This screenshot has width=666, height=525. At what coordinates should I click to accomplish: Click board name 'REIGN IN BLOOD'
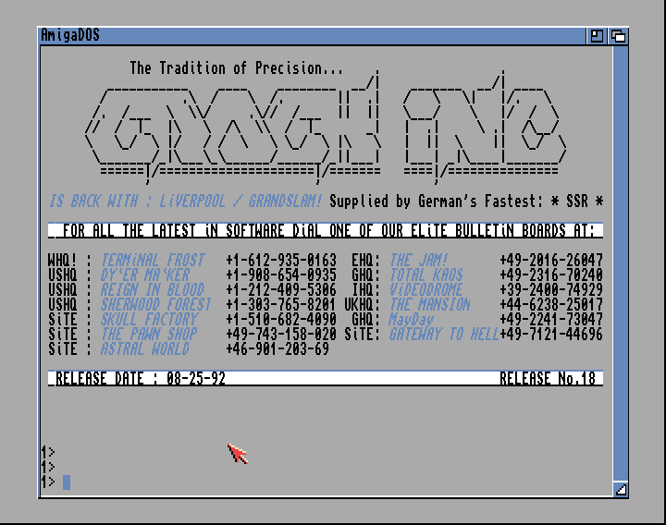coord(153,289)
